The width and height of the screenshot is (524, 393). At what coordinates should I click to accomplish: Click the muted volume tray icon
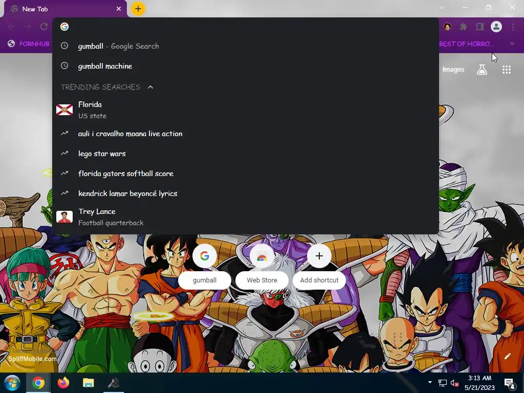coord(454,383)
